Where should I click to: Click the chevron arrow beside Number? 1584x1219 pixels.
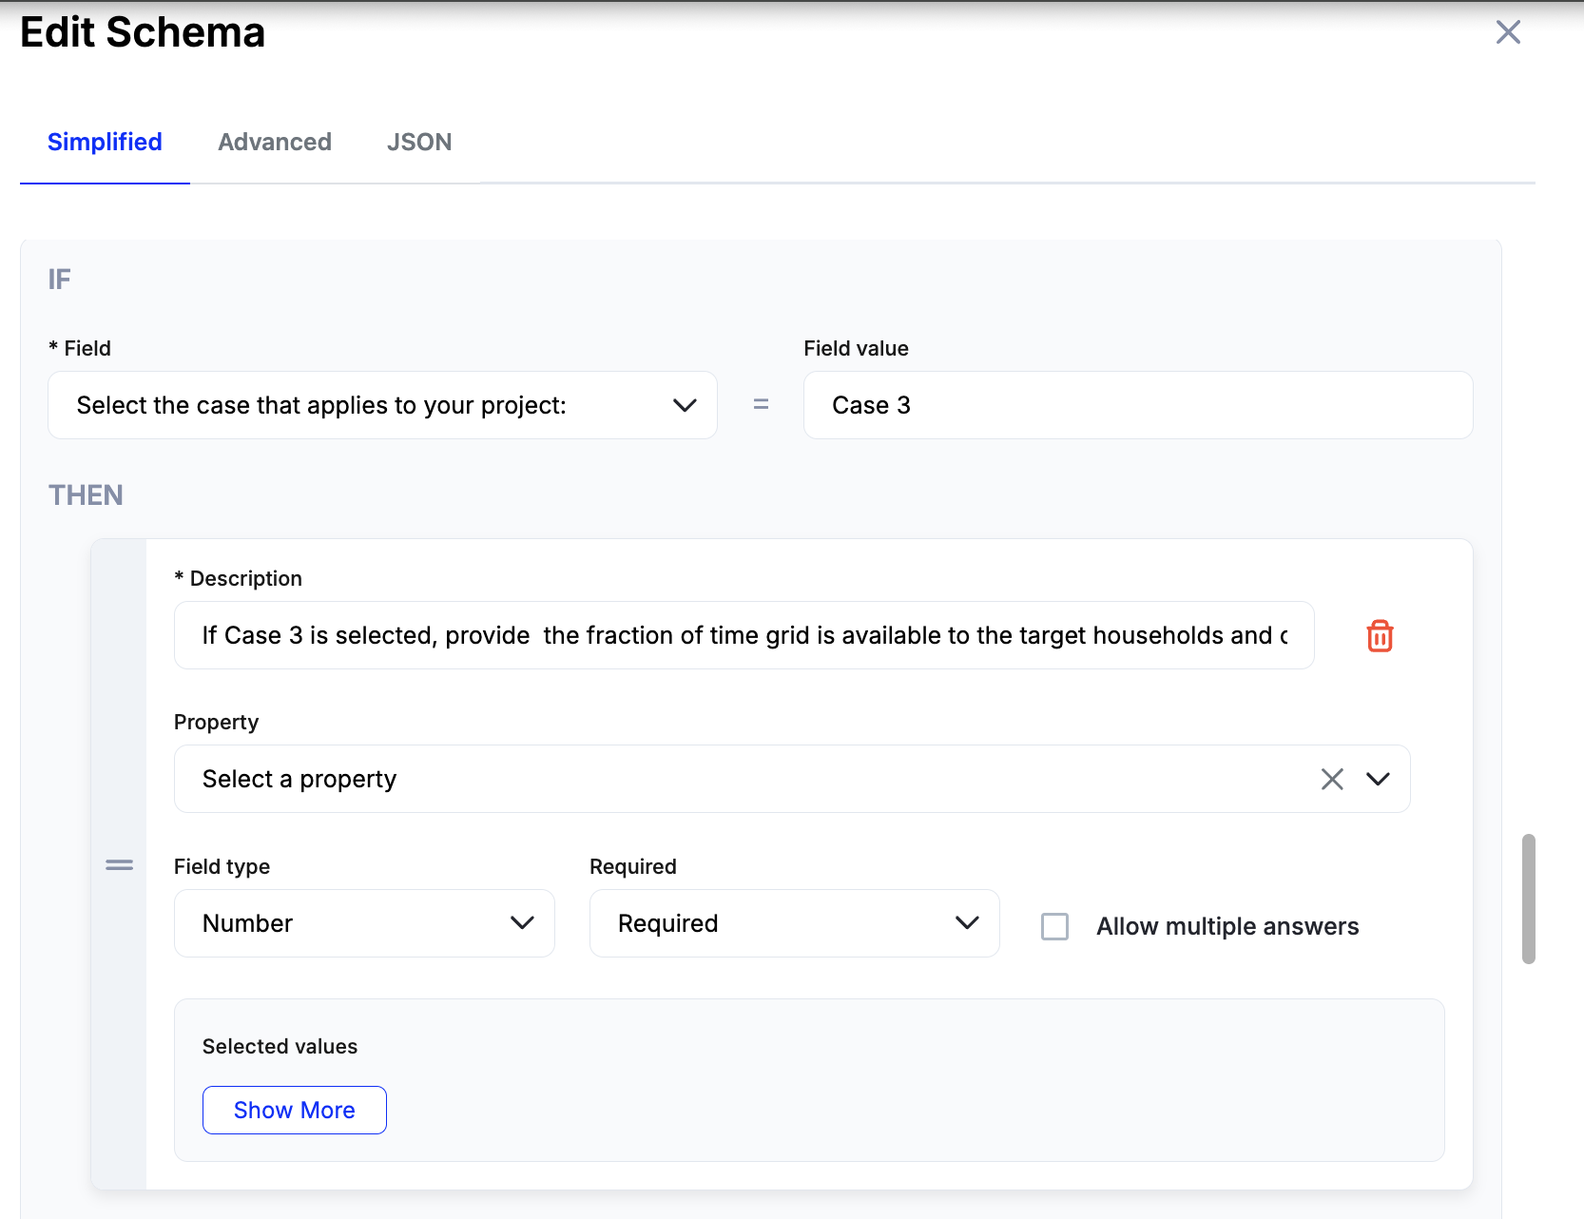pos(522,923)
